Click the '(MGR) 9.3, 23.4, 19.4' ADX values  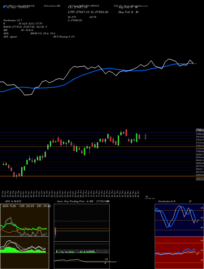click(42, 33)
